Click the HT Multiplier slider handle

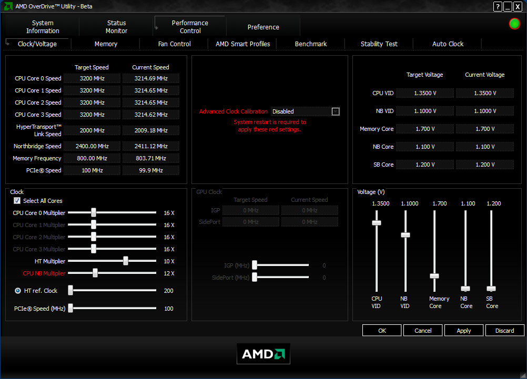[126, 261]
